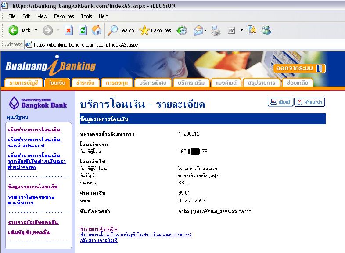Switch to the รายการบัญชี tab

tap(24, 83)
